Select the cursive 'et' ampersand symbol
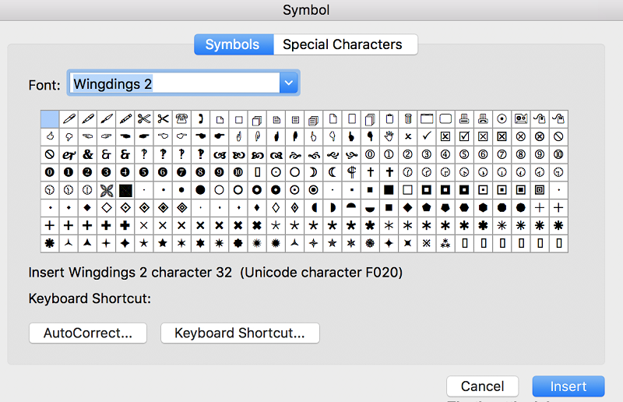 69,155
